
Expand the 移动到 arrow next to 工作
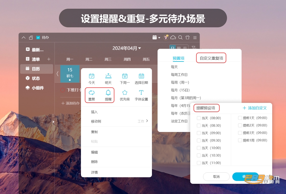(147, 121)
